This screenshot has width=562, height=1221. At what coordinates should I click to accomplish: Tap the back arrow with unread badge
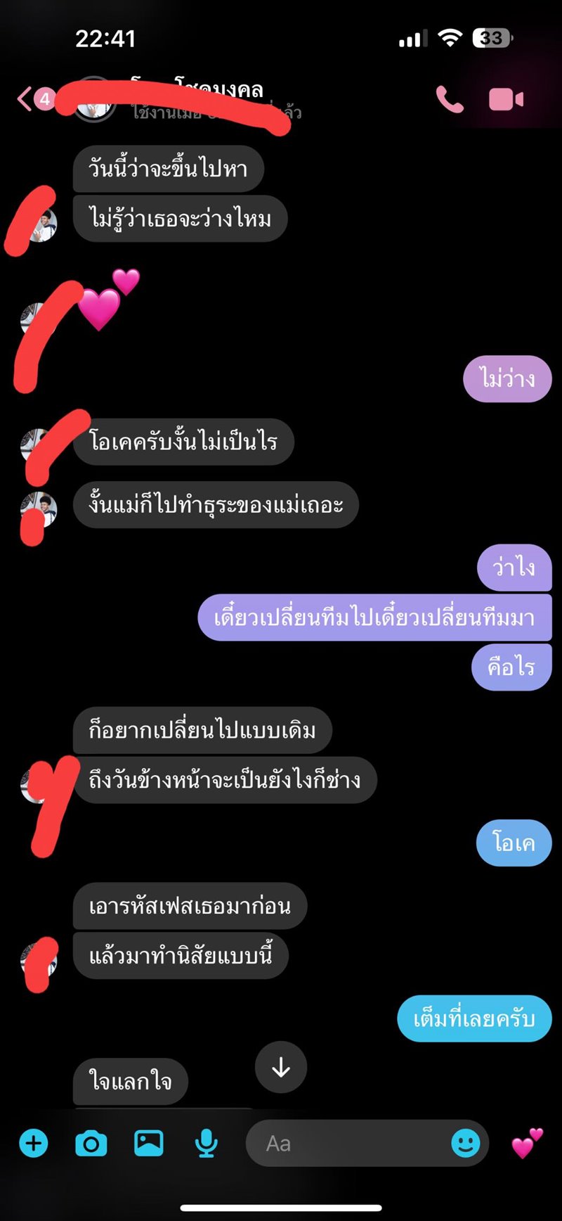34,99
